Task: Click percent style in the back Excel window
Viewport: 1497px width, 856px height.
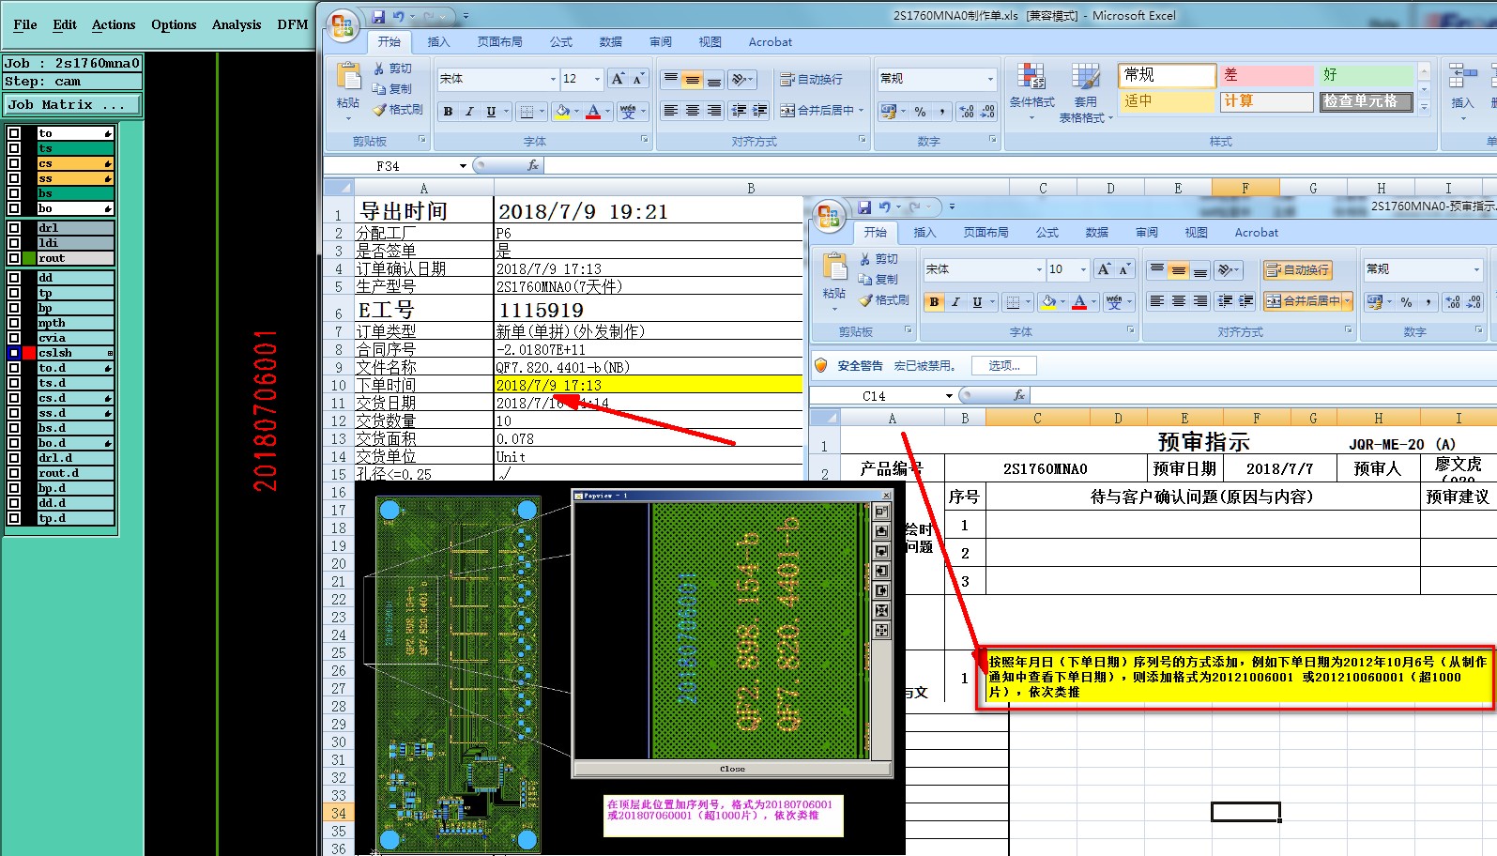Action: (x=920, y=112)
